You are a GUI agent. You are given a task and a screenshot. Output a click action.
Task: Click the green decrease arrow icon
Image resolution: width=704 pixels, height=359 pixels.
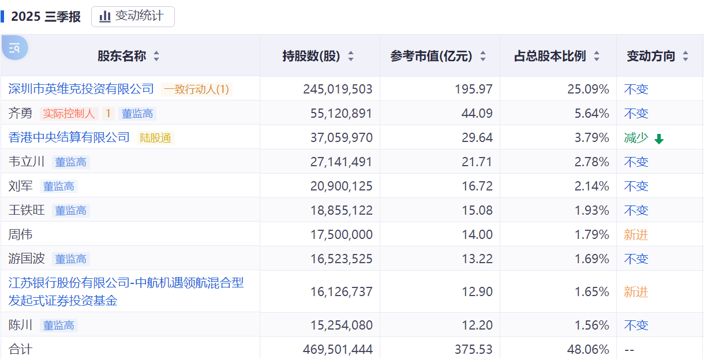pos(659,139)
